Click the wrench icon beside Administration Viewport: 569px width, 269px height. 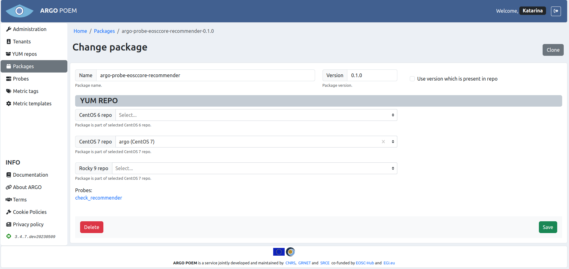9,29
